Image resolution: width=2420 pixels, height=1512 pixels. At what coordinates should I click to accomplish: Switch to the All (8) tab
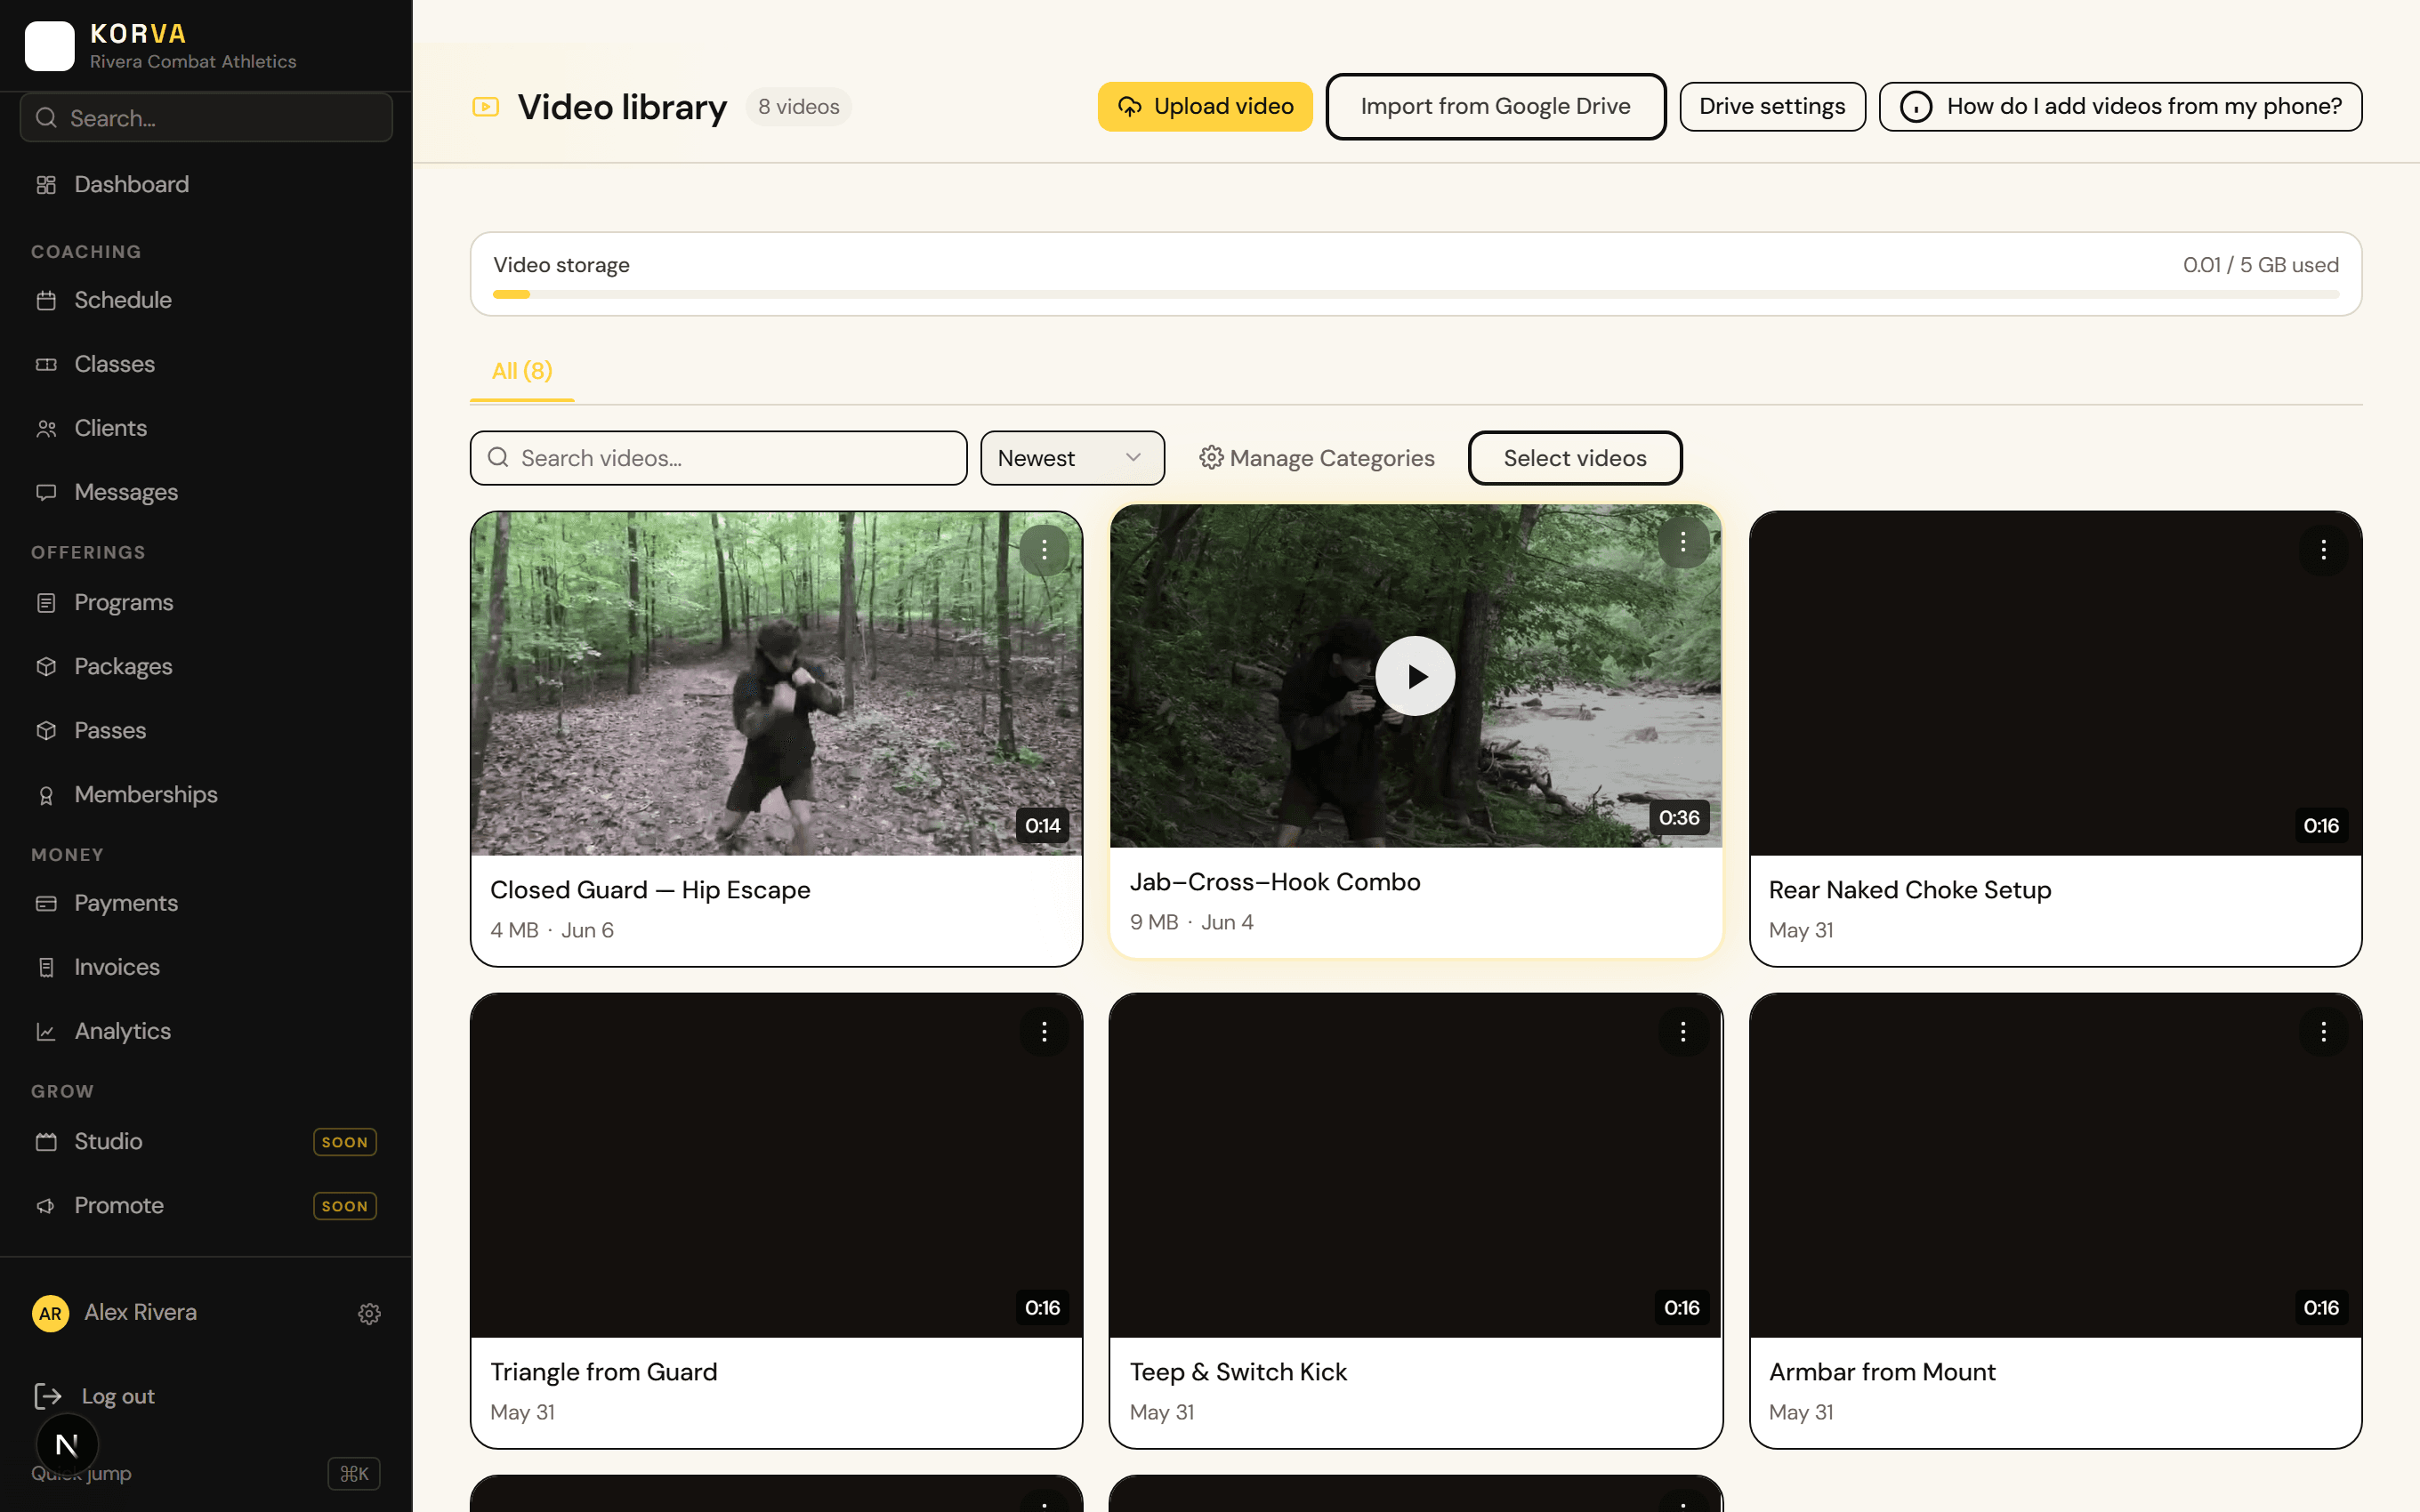[x=522, y=371]
